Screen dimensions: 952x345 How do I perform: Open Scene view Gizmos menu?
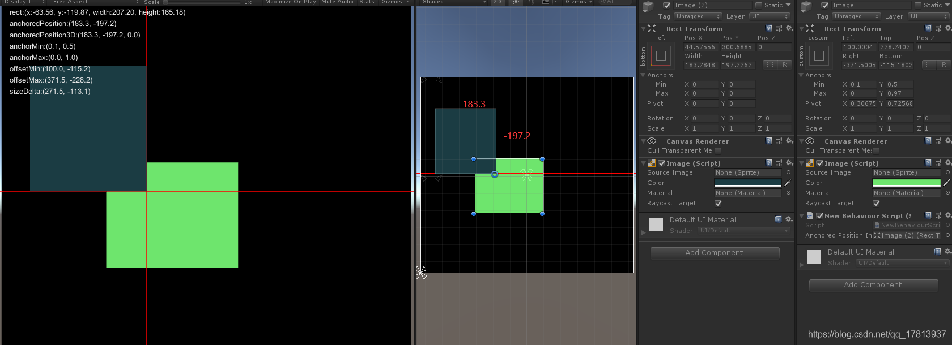(x=578, y=2)
